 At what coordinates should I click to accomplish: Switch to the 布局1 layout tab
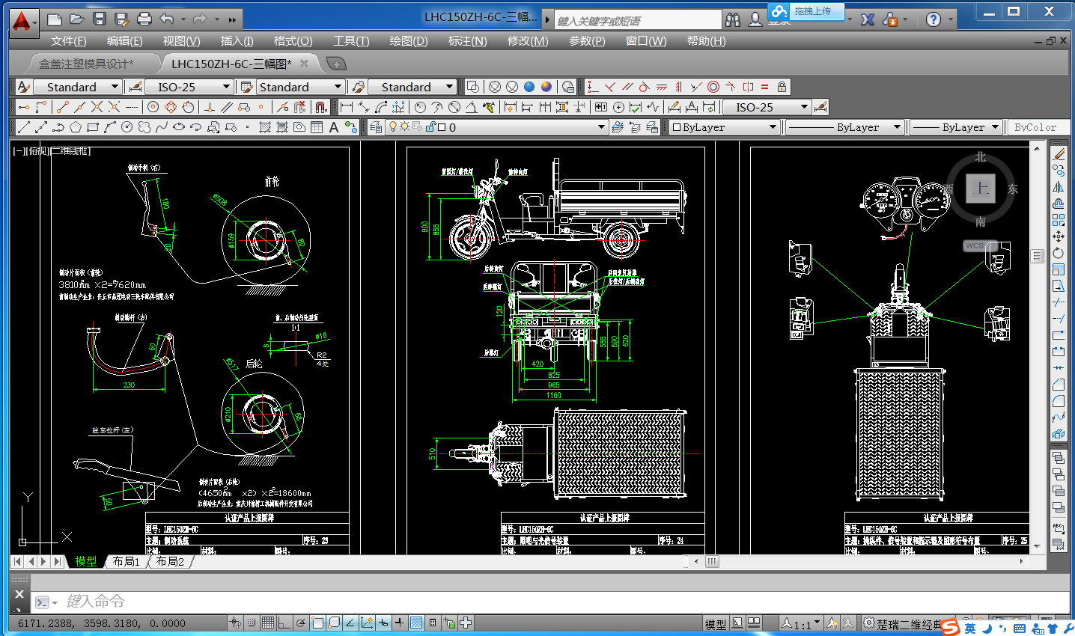point(126,561)
